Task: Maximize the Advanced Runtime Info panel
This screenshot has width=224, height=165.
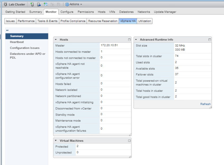Action: coord(210,40)
